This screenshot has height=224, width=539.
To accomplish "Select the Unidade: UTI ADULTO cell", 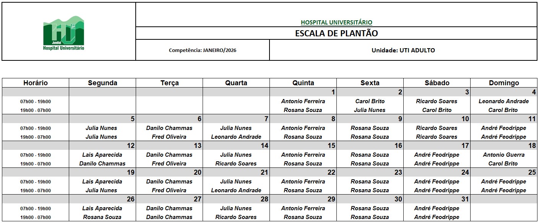I will point(403,50).
